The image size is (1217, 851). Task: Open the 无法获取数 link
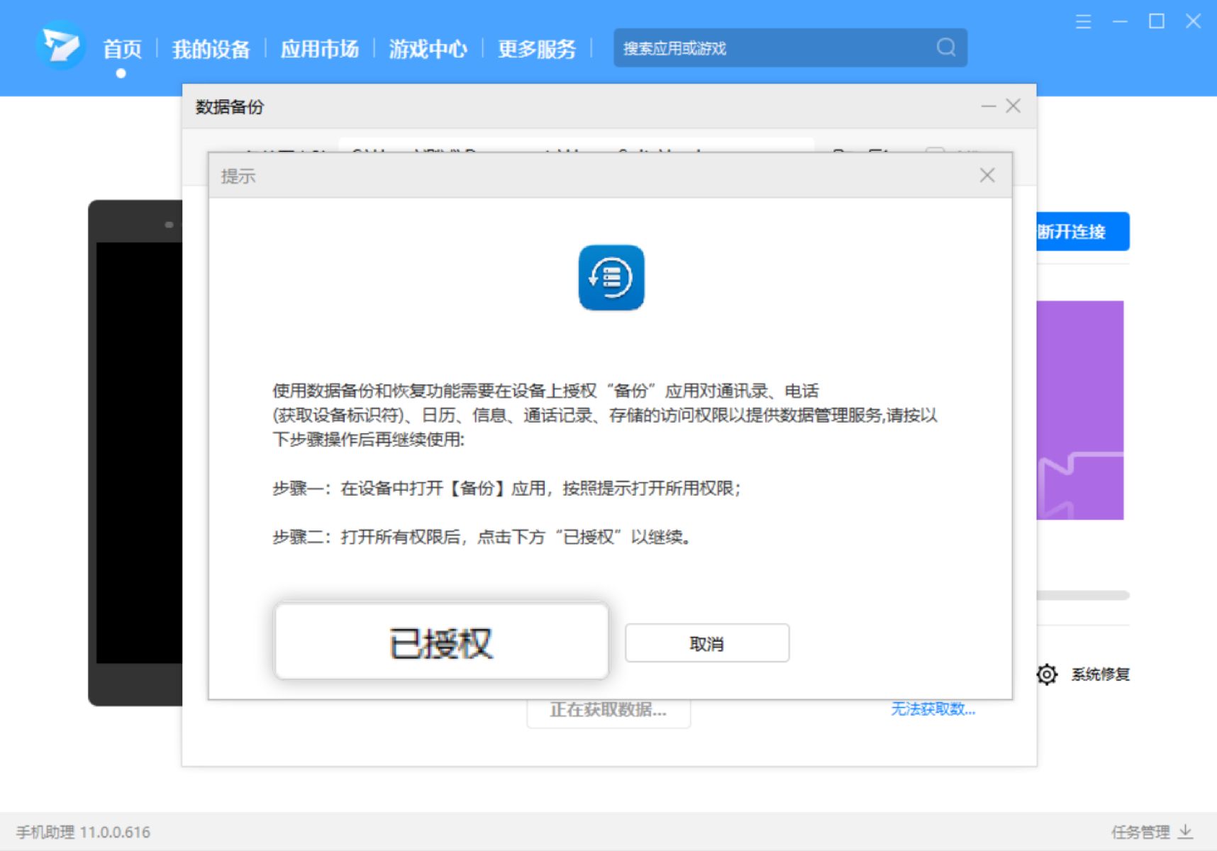932,710
